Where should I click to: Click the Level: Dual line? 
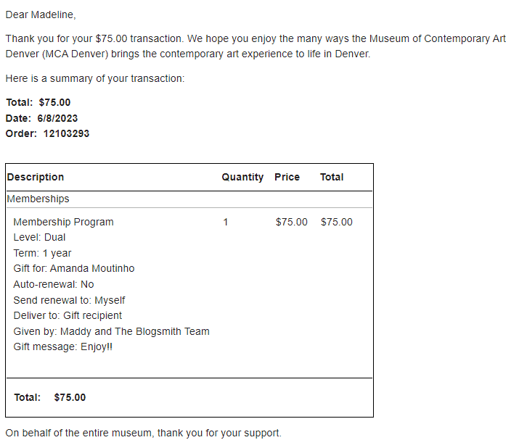(39, 237)
